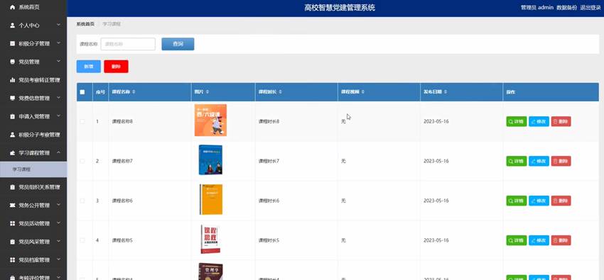Click the icon beside 申请入党管理

12,116
